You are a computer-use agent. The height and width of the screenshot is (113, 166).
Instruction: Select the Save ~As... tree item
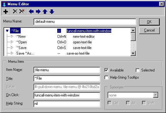(25, 53)
